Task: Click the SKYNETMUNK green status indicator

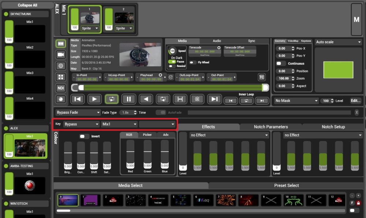Action: pyautogui.click(x=6, y=14)
